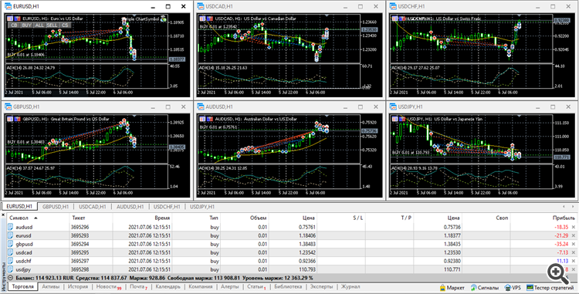Open the Новости toolbox tab
Image resolution: width=579 pixels, height=294 pixels.
point(109,286)
